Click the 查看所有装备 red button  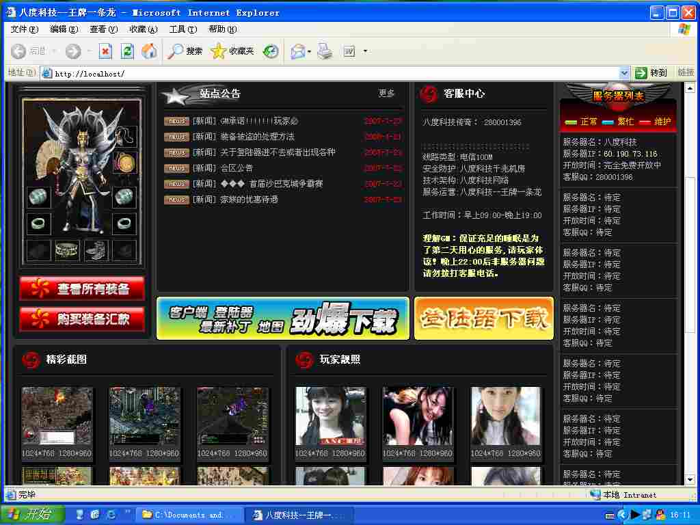82,289
